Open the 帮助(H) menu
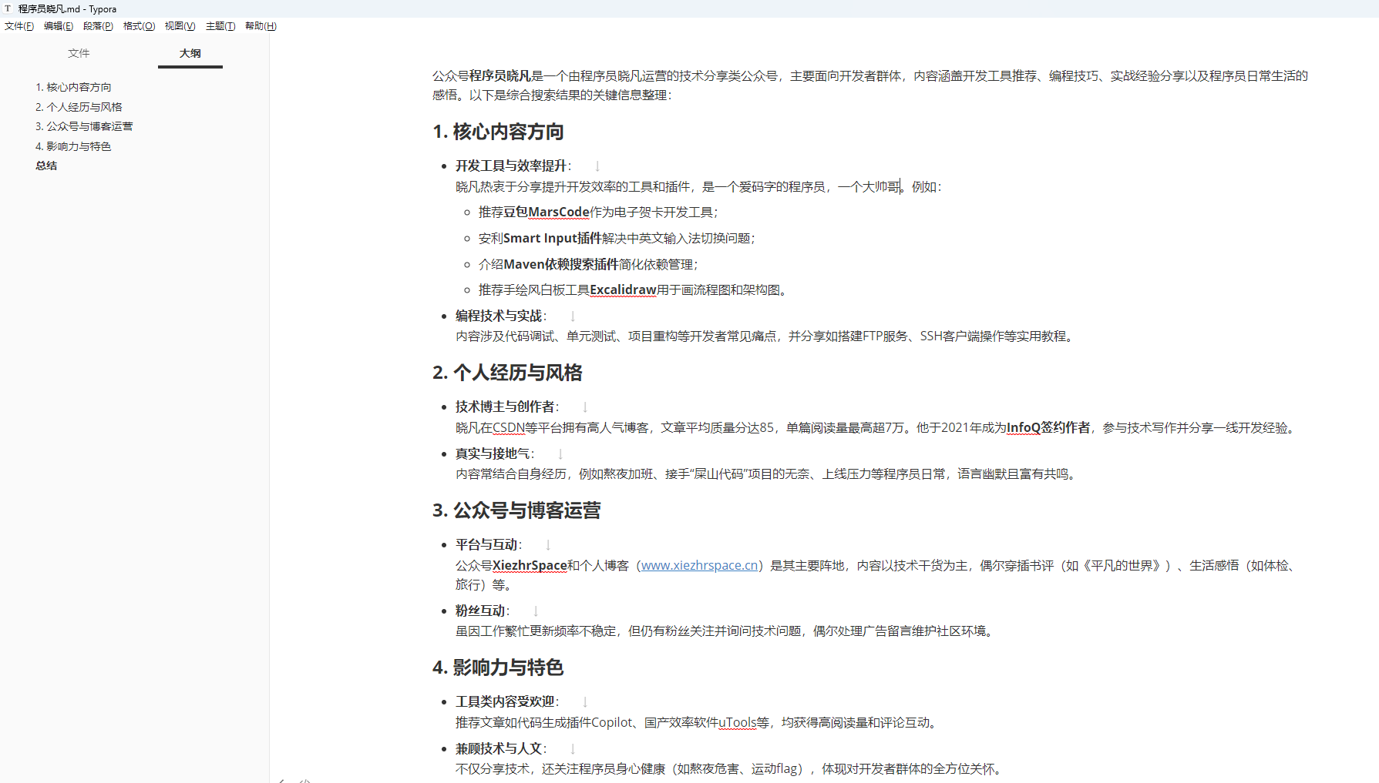The width and height of the screenshot is (1379, 783). pyautogui.click(x=261, y=25)
